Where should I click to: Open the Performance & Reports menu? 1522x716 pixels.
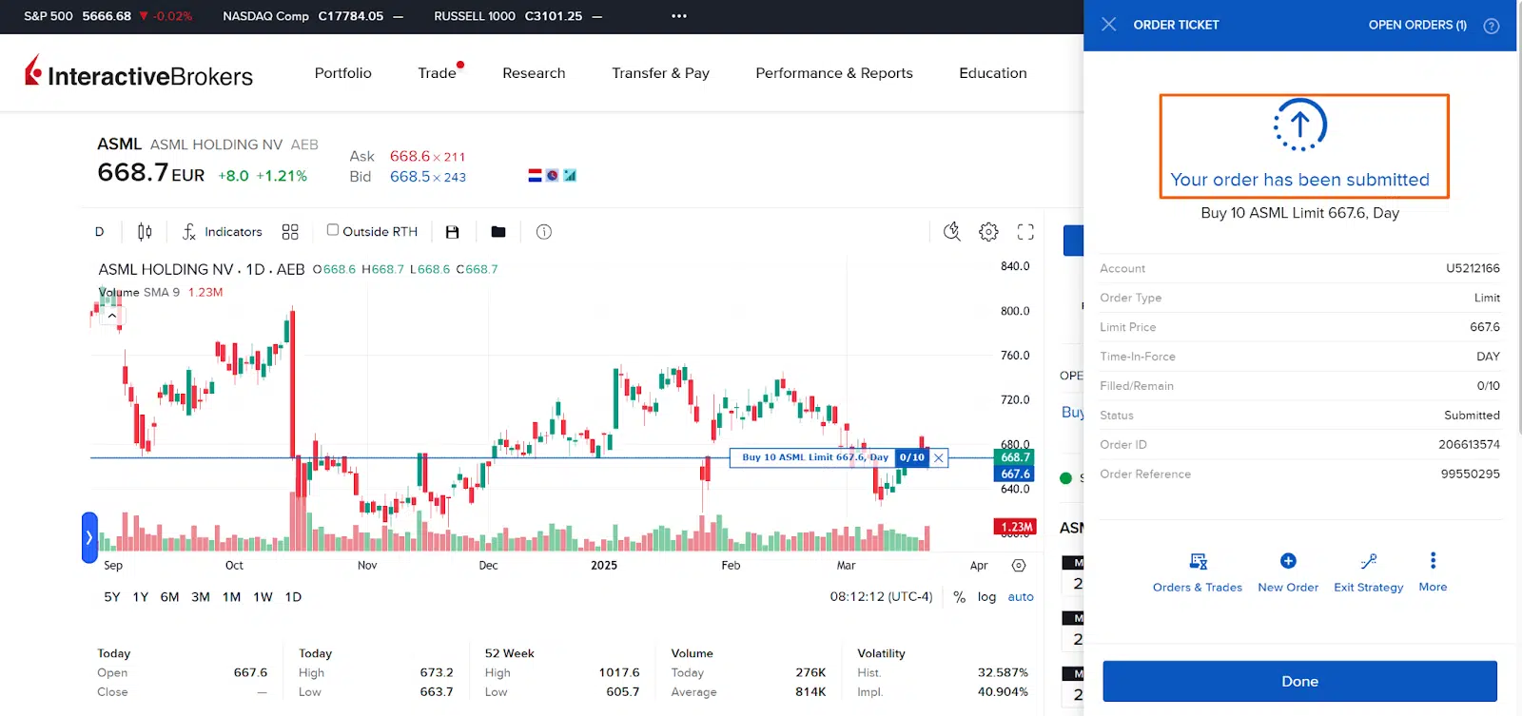tap(834, 73)
